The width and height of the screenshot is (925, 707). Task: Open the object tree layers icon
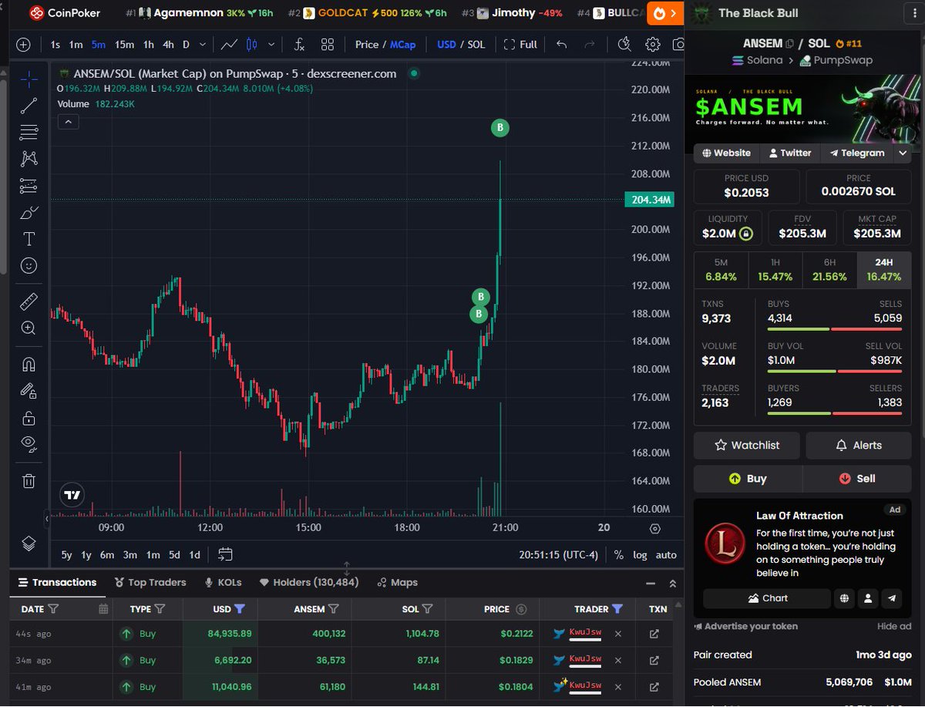coord(29,544)
